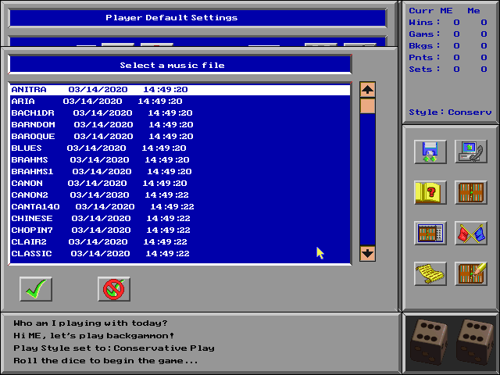
Task: Open the yellow help book icon
Action: point(430,193)
